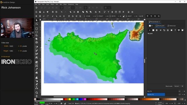Open the Blend mode Normal dropdown

pyautogui.click(x=179, y=86)
